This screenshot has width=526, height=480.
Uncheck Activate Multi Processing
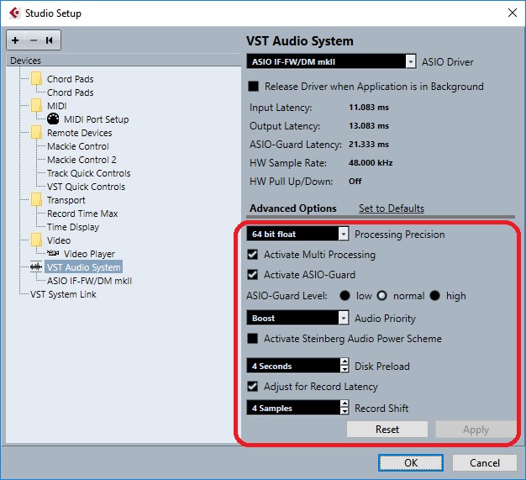(253, 255)
